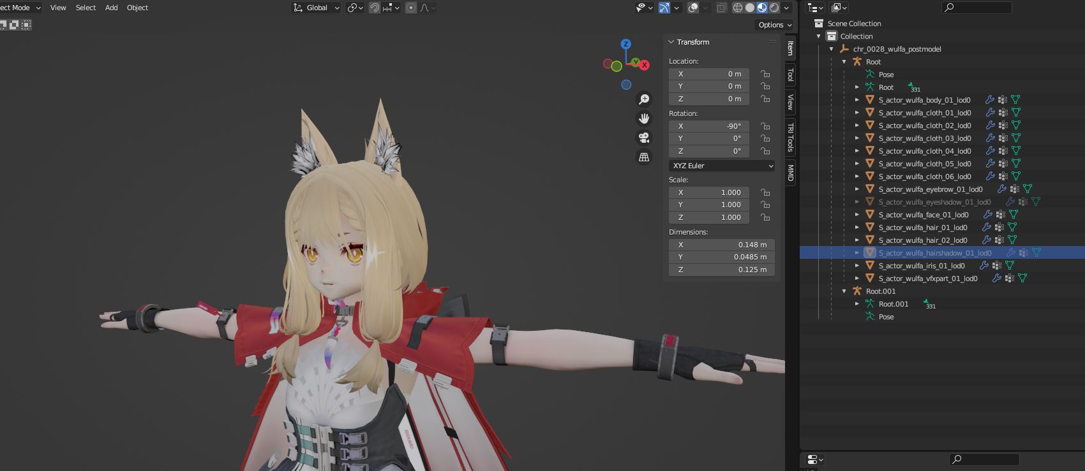Collapse the Root.001 armature object
The image size is (1085, 471).
844,291
